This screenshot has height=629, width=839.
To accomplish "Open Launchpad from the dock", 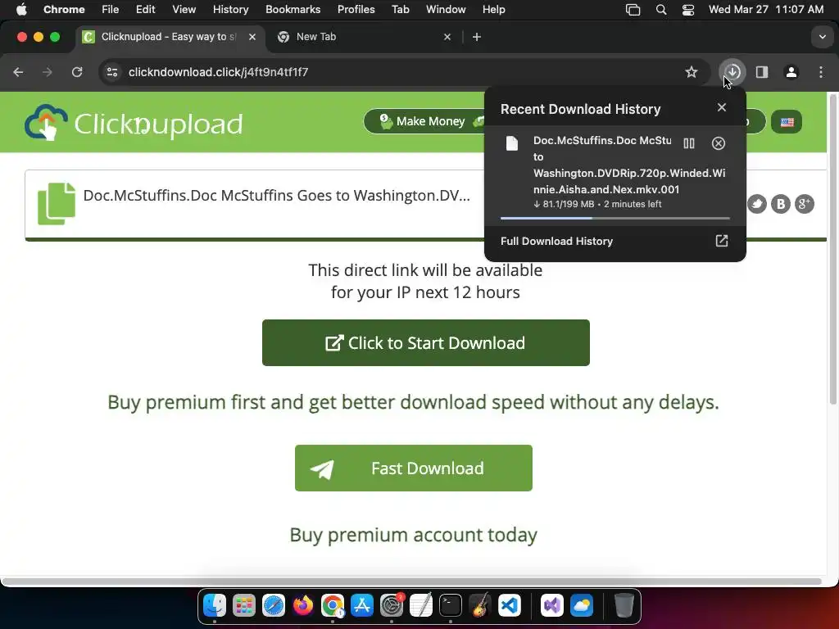I will (244, 605).
